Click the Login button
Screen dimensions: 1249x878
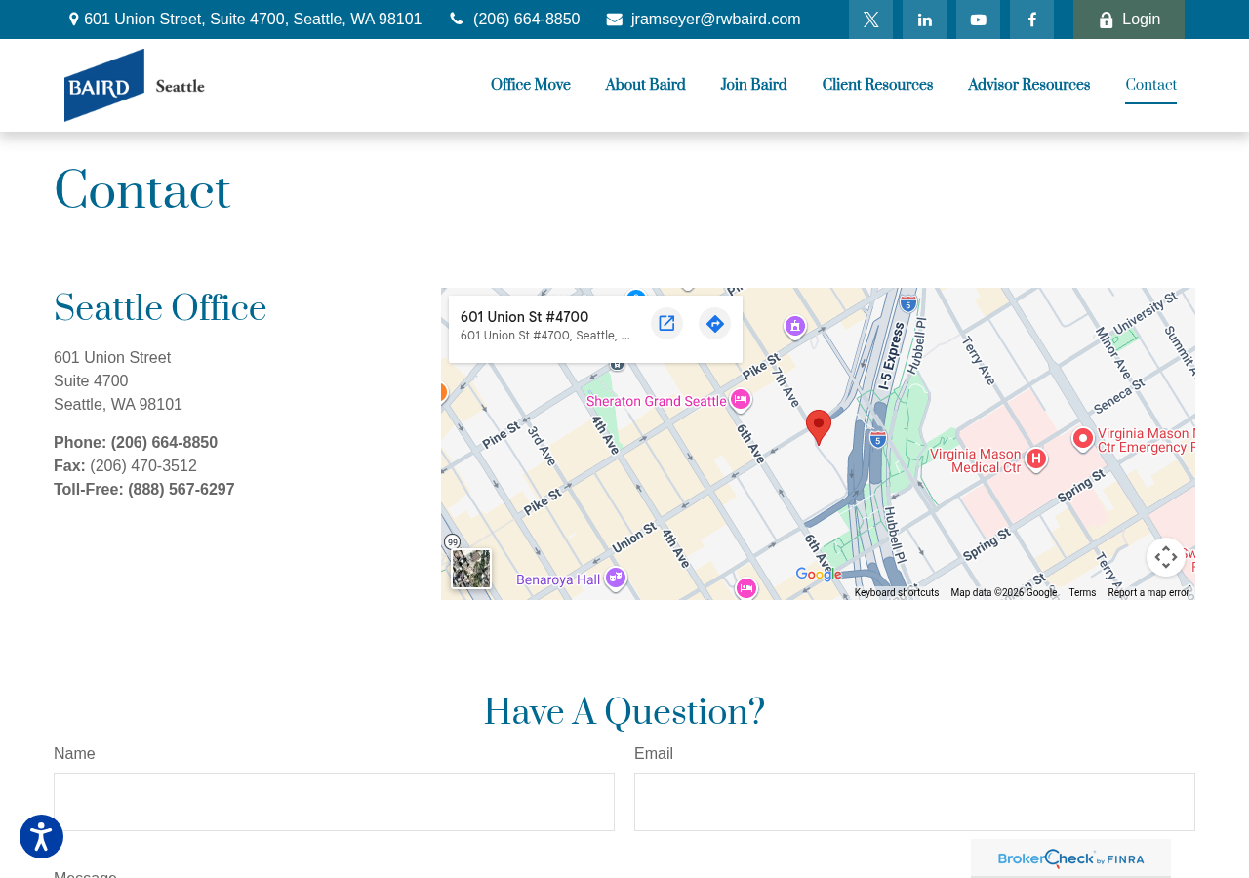coord(1129,20)
